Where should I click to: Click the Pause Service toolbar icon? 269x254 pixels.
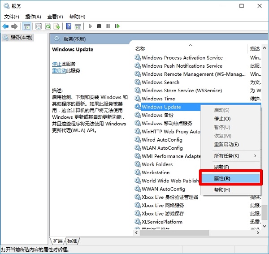[x=108, y=26]
